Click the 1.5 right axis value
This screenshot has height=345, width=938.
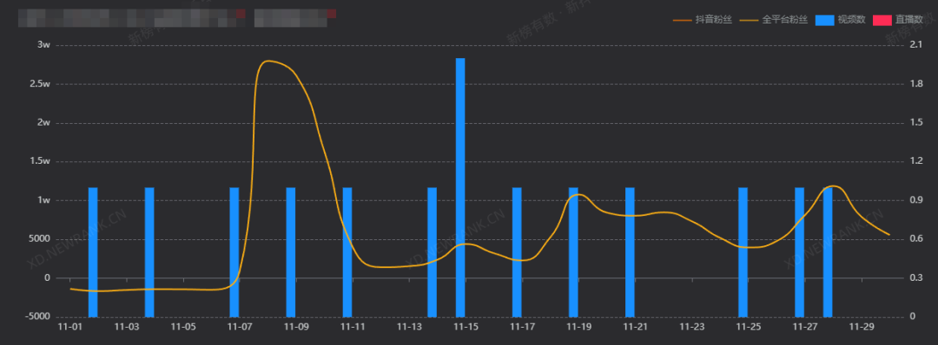click(x=915, y=122)
